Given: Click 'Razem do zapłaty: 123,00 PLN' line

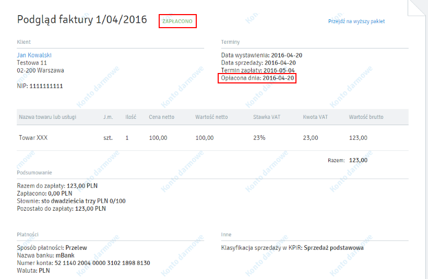Looking at the screenshot, I should pyautogui.click(x=57, y=186).
